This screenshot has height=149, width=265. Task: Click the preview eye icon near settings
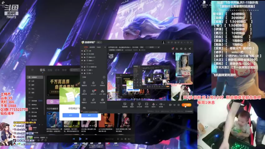tap(175, 105)
